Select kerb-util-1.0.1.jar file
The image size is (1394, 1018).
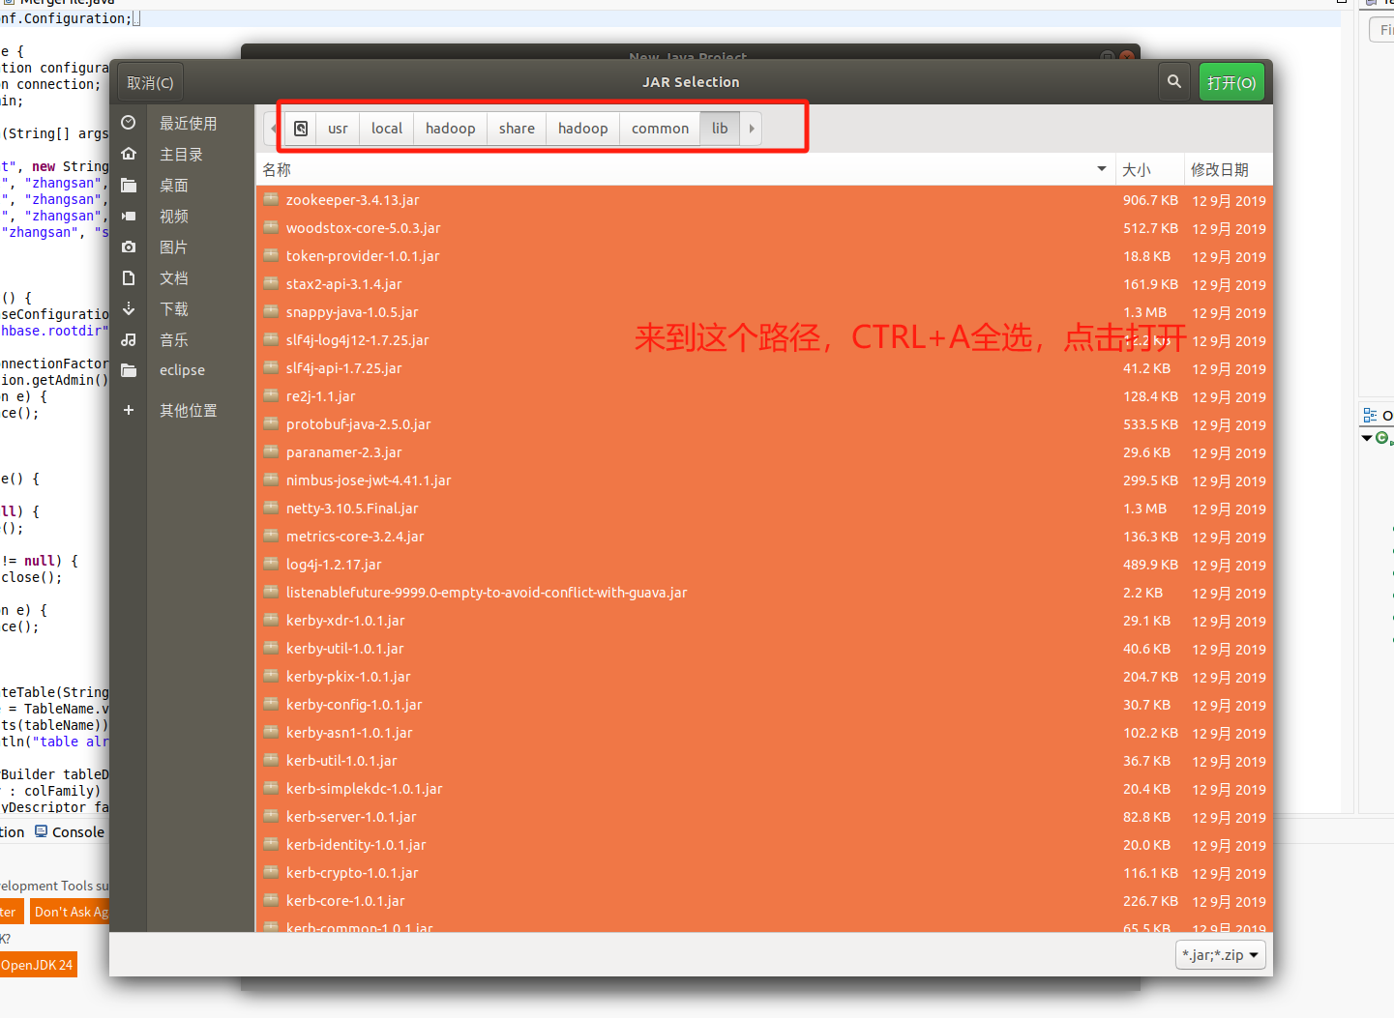pos(764,761)
